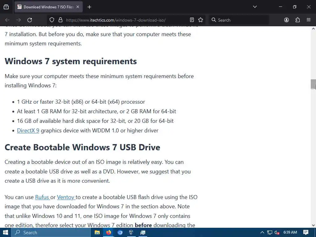This screenshot has width=316, height=237.
Task: Switch to Firefox in the taskbar
Action: click(x=109, y=233)
